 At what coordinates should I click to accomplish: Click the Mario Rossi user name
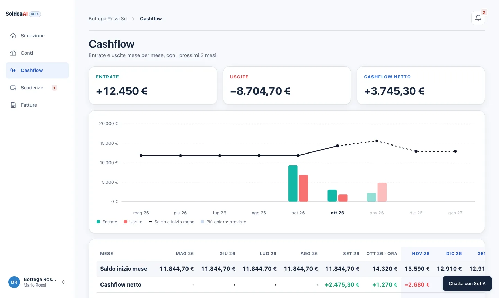pyautogui.click(x=35, y=285)
